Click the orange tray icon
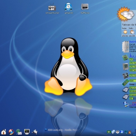 click(130, 132)
